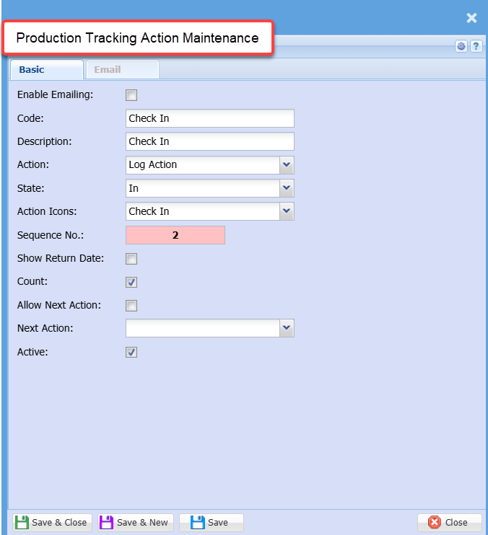Close dialog with the white X icon
The height and width of the screenshot is (535, 488).
click(471, 18)
